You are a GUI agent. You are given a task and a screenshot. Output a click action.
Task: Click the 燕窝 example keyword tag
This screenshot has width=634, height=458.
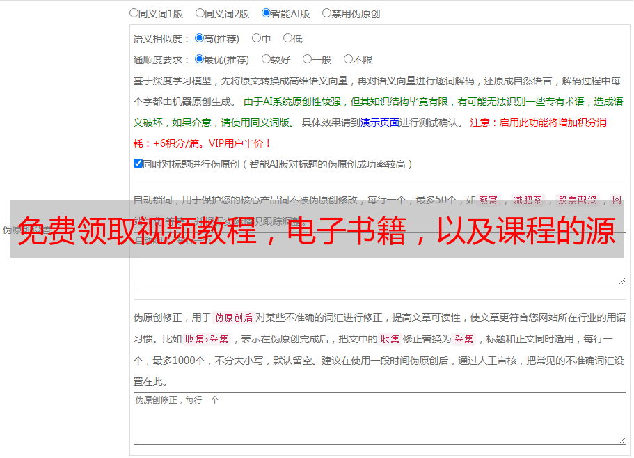coord(488,200)
